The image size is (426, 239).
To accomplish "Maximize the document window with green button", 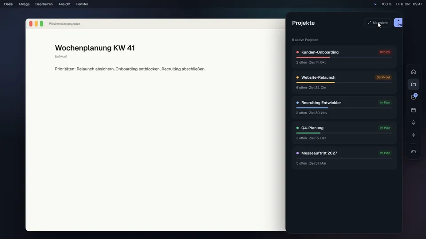I will point(42,23).
